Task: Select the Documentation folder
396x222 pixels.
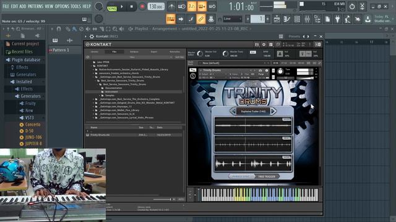Action: [113, 88]
